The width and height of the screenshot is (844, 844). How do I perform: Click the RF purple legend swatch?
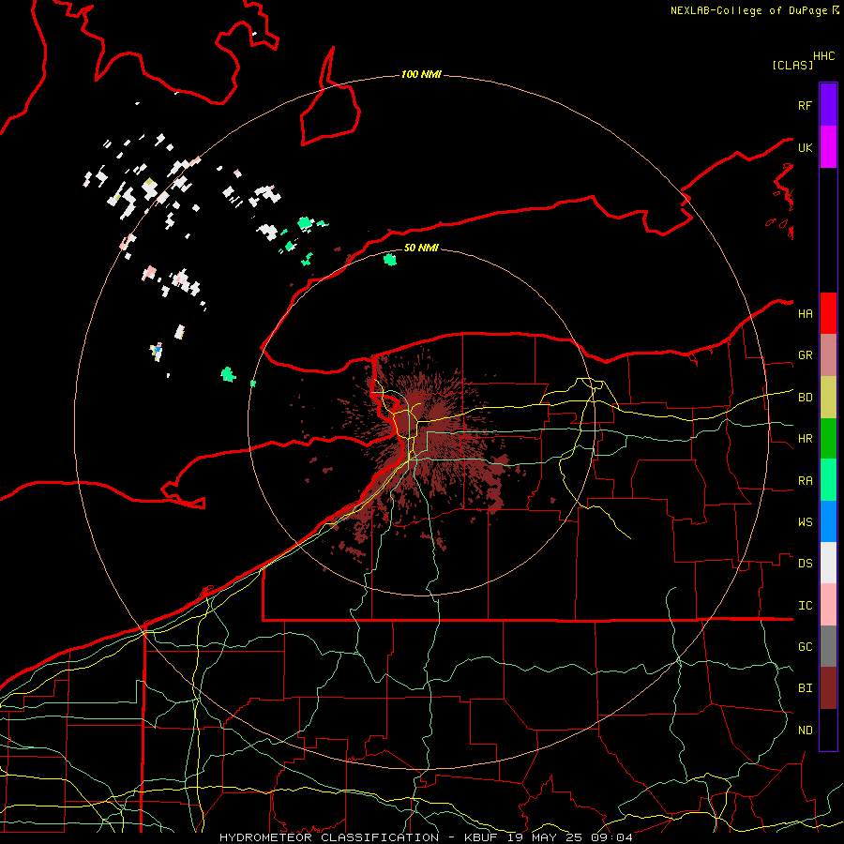(828, 105)
